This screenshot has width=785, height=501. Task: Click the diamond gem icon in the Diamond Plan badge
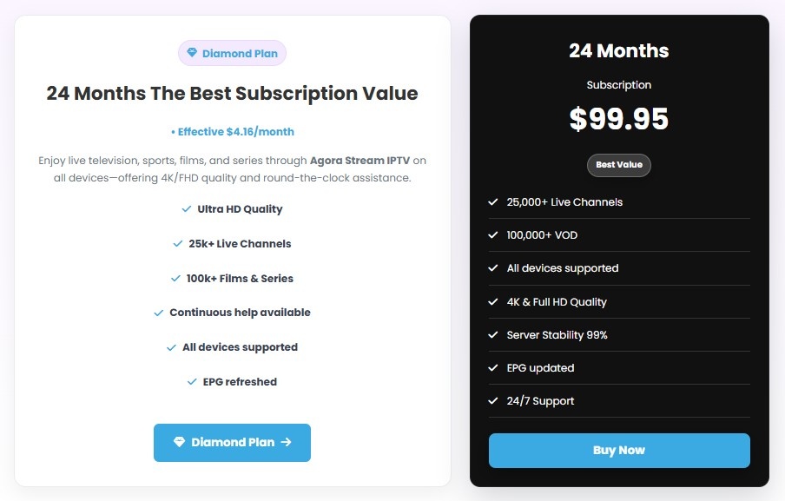192,53
